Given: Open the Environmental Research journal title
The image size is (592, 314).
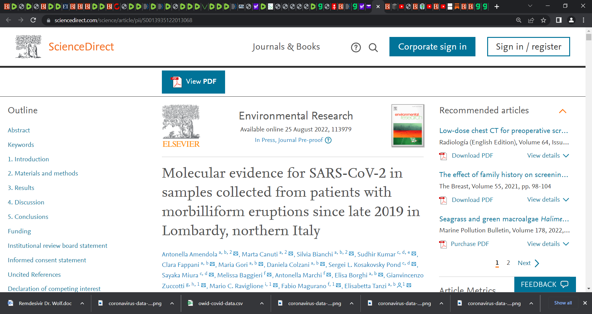Looking at the screenshot, I should click(x=296, y=116).
